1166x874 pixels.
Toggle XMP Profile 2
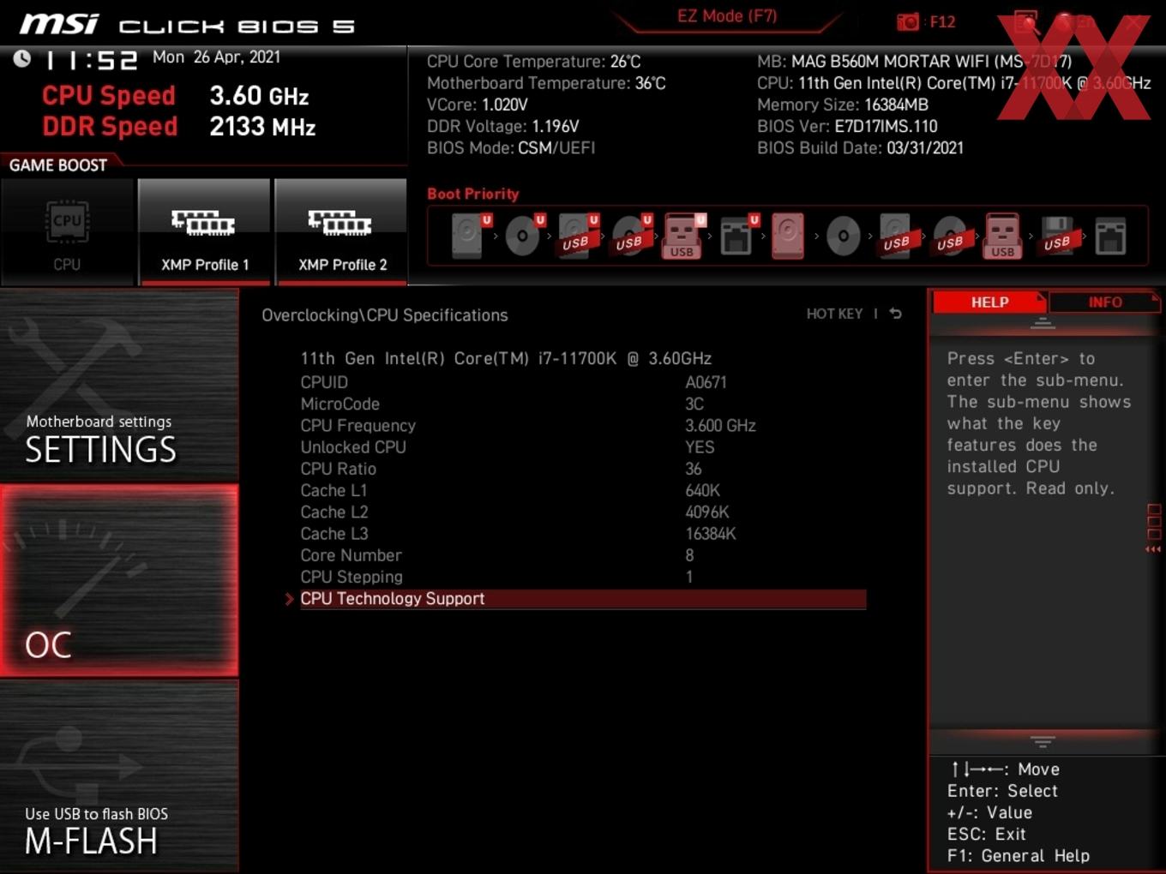(341, 231)
